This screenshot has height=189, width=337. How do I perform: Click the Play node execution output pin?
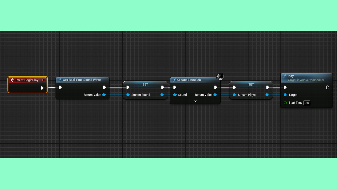[x=328, y=87]
